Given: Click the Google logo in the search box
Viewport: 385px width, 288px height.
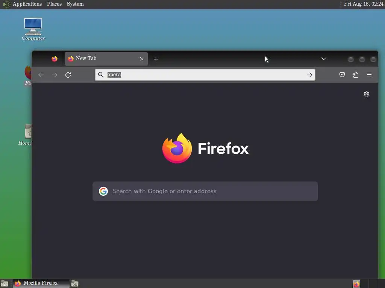Looking at the screenshot, I should pos(103,191).
